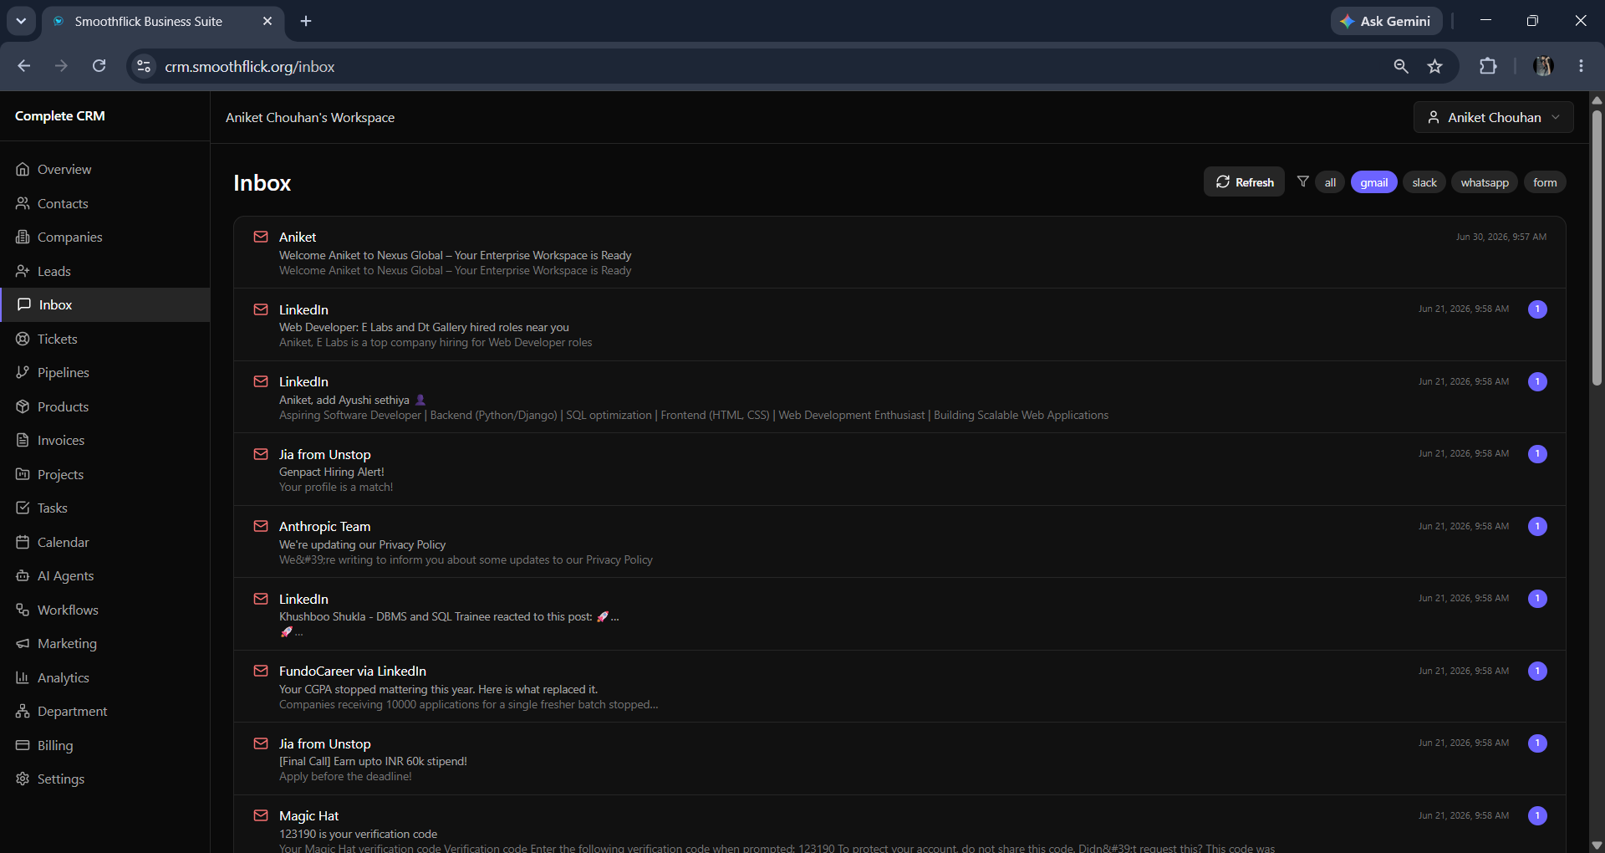Click the Marketing megaphone icon
The width and height of the screenshot is (1605, 853).
[23, 644]
